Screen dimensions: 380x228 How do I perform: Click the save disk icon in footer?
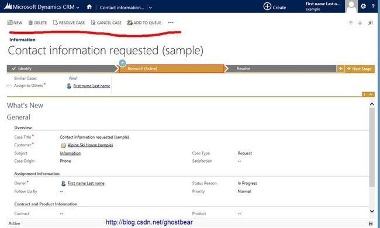tap(371, 223)
